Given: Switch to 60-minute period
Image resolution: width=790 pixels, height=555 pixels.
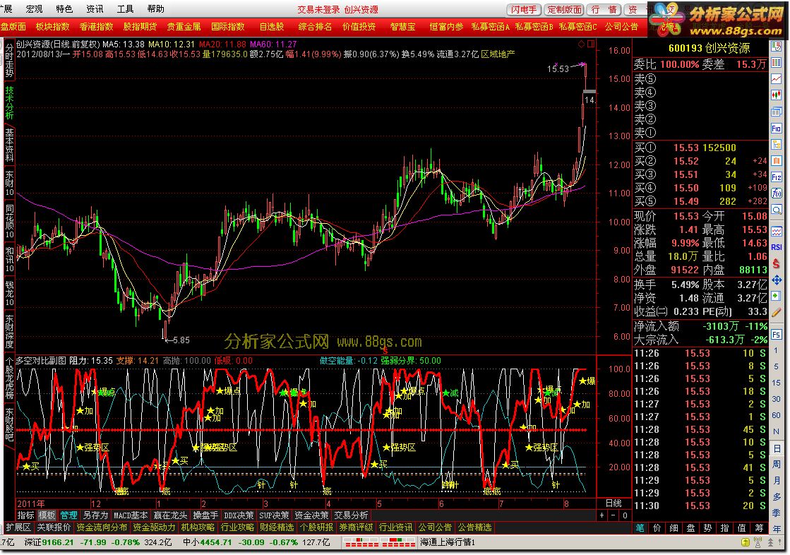Looking at the screenshot, I should click(777, 415).
